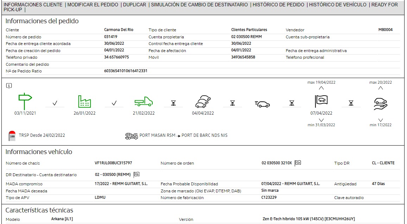Image resolution: width=407 pixels, height=224 pixels.
Task: Click private phone 34 657660975
Action: (x=116, y=57)
